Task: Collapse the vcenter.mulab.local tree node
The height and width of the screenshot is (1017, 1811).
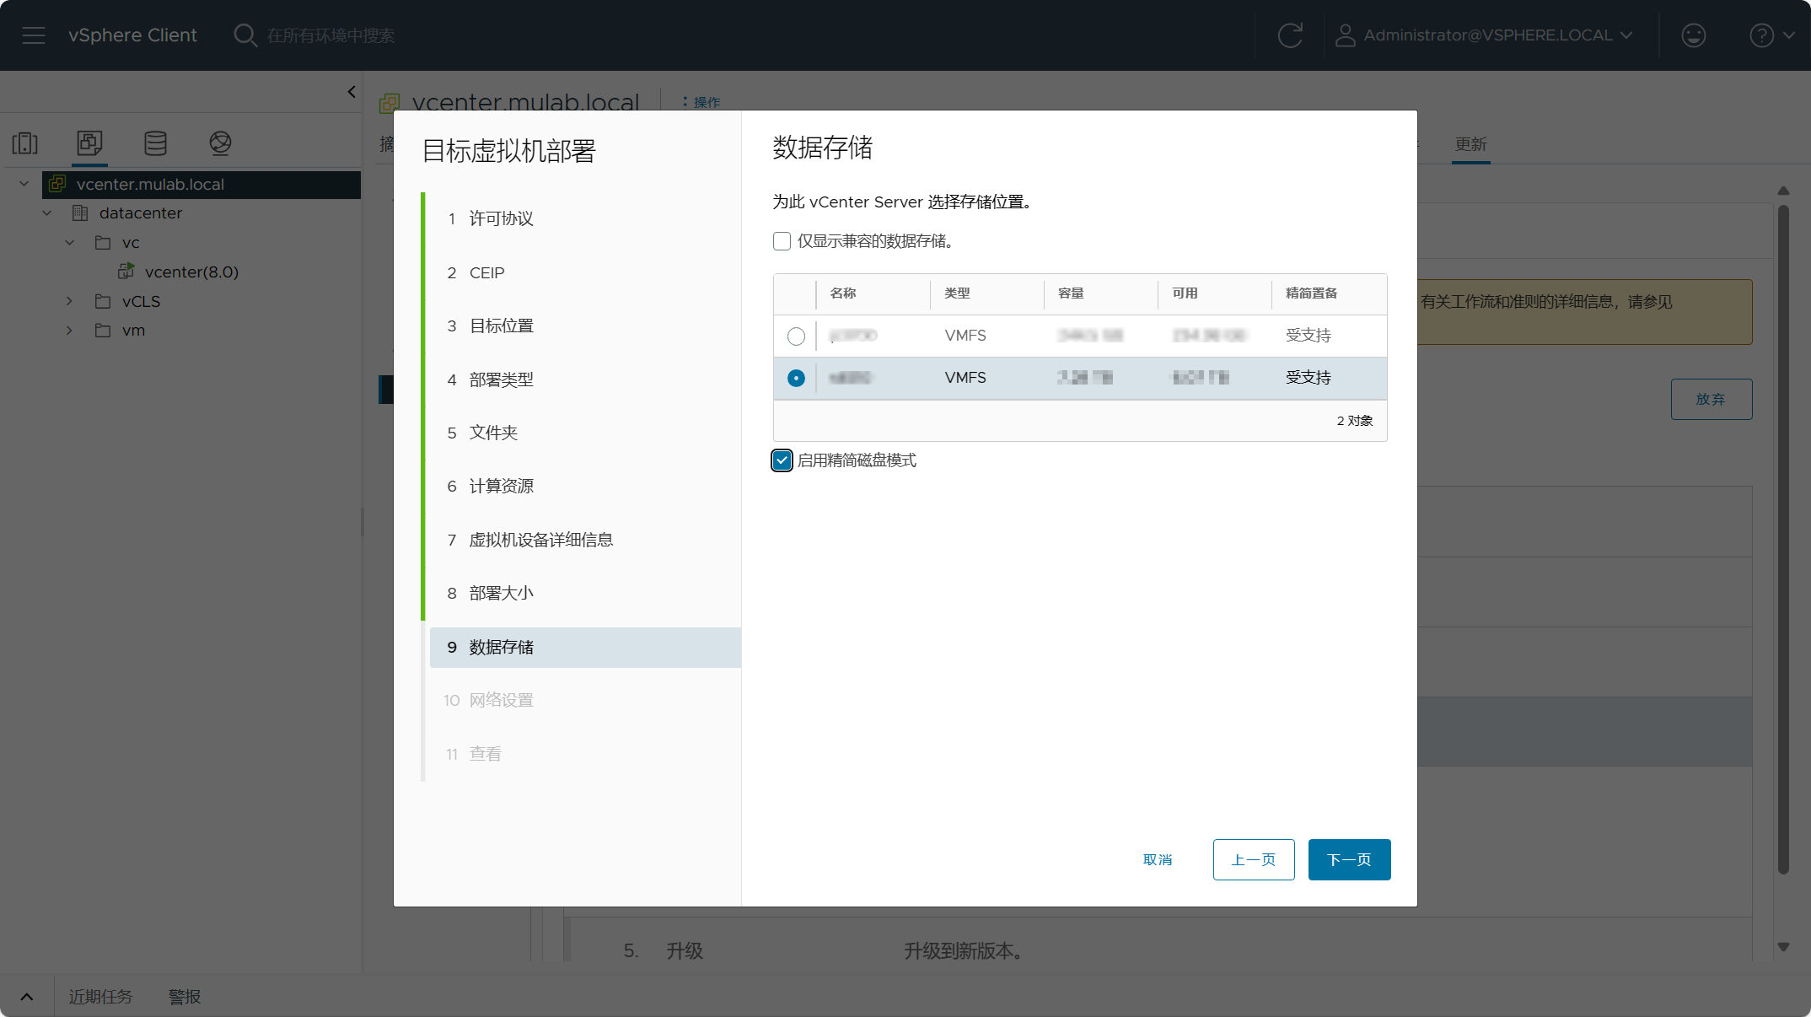Action: point(24,184)
